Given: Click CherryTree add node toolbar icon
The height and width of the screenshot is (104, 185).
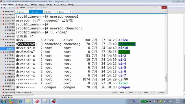Looking at the screenshot, I should pos(1,8).
